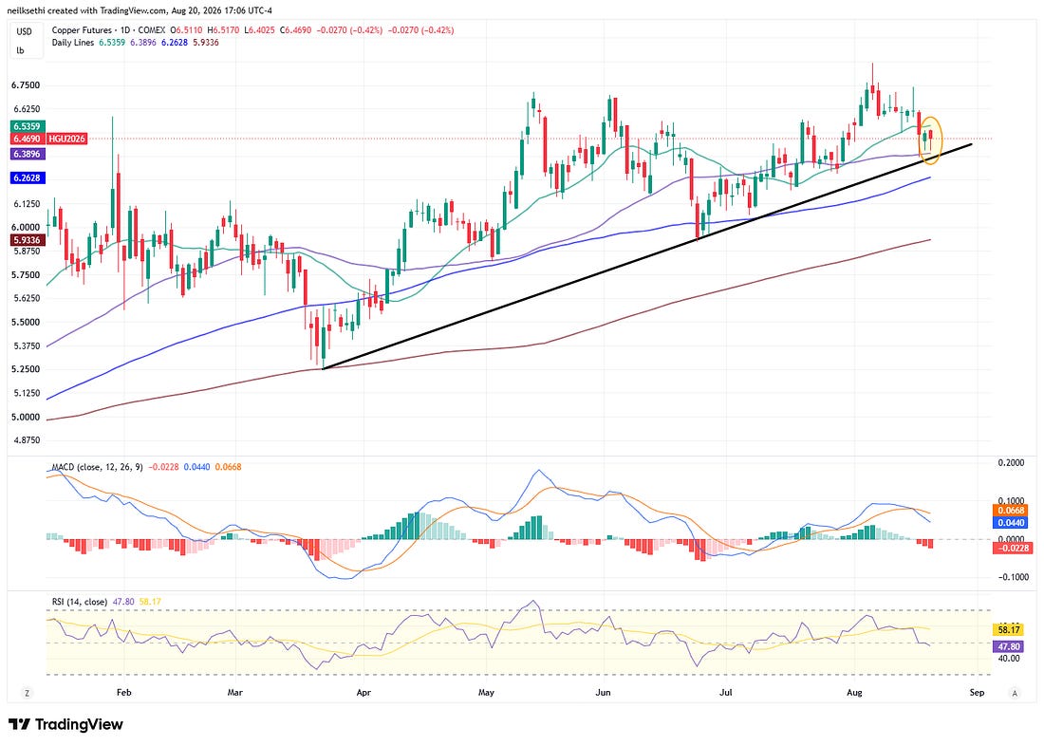Click the 6.0000 price axis level
The width and height of the screenshot is (1044, 746).
point(26,227)
